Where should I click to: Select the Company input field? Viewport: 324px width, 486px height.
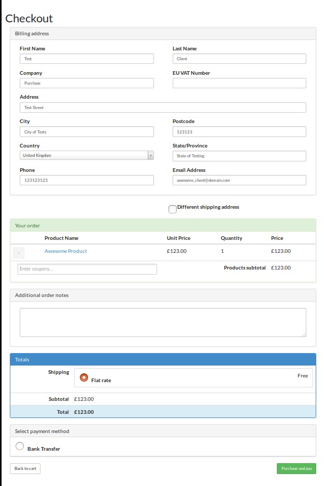pos(87,83)
